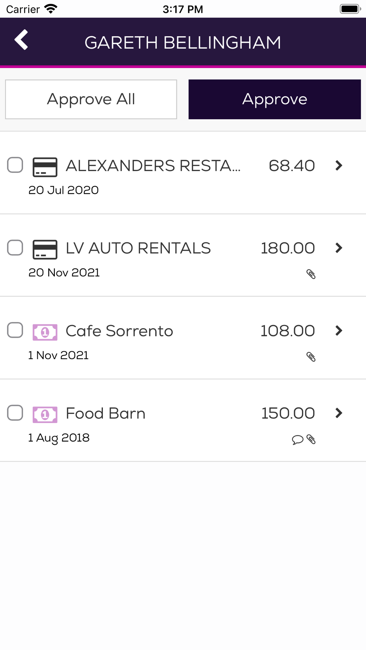Viewport: 366px width, 650px height.
Task: Tap the back arrow in the header
Action: coord(22,40)
